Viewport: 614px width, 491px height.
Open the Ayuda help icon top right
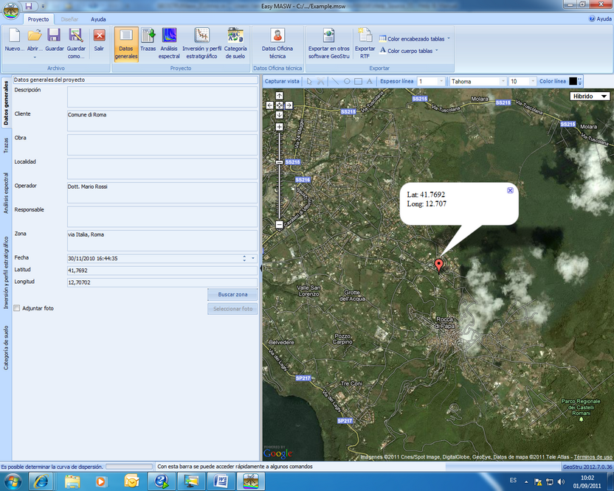pyautogui.click(x=600, y=18)
